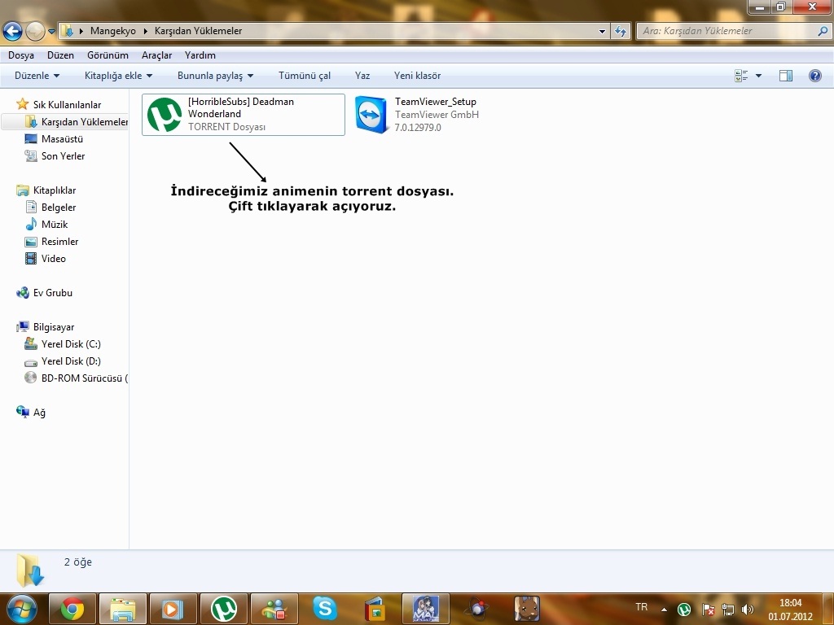Open Windows Live Messenger taskbar icon
This screenshot has height=625, width=834.
pos(274,609)
